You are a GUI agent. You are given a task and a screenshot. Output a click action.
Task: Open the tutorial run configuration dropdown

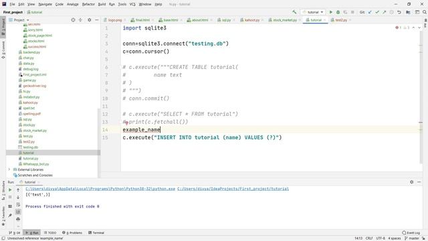[x=313, y=12]
